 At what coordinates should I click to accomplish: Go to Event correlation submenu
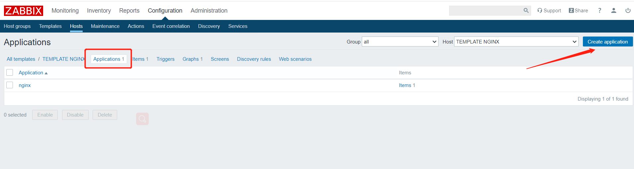click(171, 26)
